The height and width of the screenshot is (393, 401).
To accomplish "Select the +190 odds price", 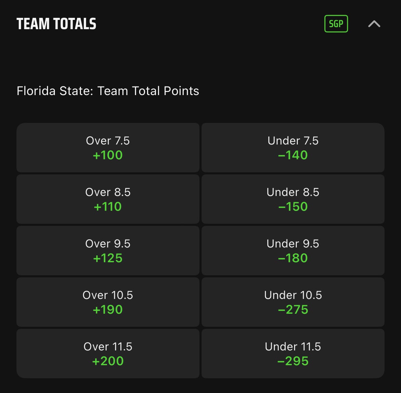I will [x=108, y=310].
